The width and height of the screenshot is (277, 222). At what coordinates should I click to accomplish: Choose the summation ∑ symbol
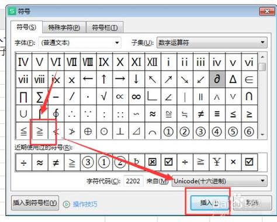coord(40,96)
